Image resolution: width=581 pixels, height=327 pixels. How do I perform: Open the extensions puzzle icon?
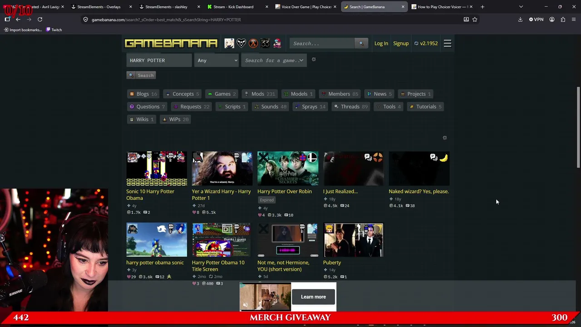[x=563, y=20]
